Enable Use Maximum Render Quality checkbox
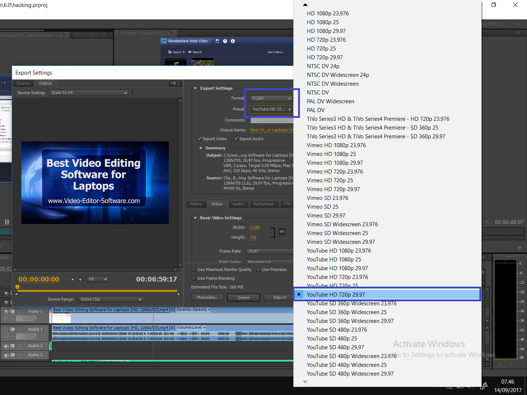The height and width of the screenshot is (395, 527). (x=194, y=270)
